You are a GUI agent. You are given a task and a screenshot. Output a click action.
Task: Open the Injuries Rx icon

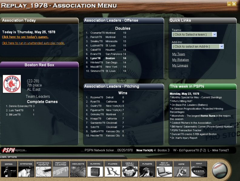pos(113,169)
